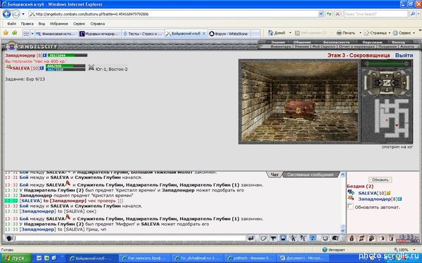Open the Избранное menu
The height and width of the screenshot is (263, 422).
pos(59,24)
